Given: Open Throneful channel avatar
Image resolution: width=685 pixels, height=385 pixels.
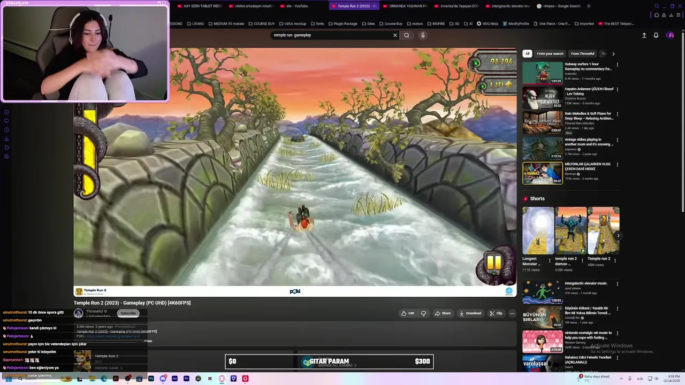Looking at the screenshot, I should tap(79, 314).
